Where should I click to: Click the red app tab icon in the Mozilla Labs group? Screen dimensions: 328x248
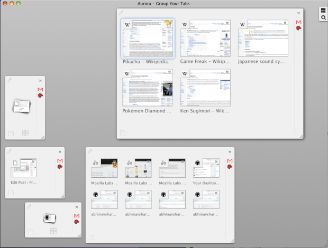[230, 167]
